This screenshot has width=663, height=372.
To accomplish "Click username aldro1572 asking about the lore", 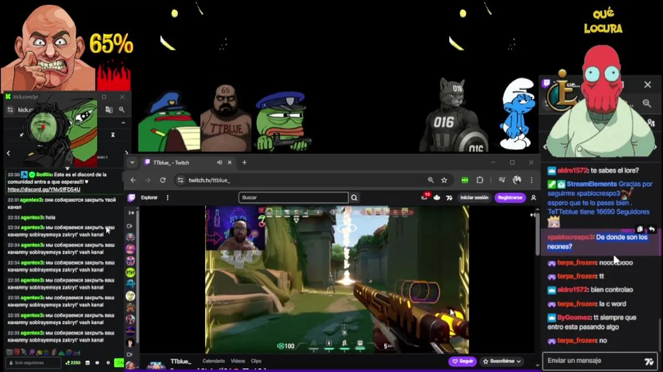I will 572,171.
